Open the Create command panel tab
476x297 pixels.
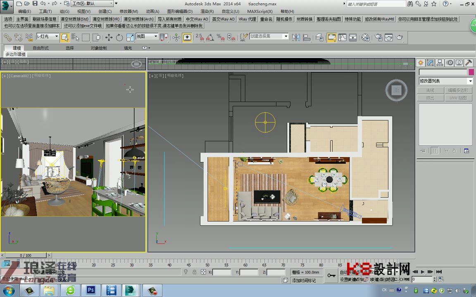coord(421,63)
